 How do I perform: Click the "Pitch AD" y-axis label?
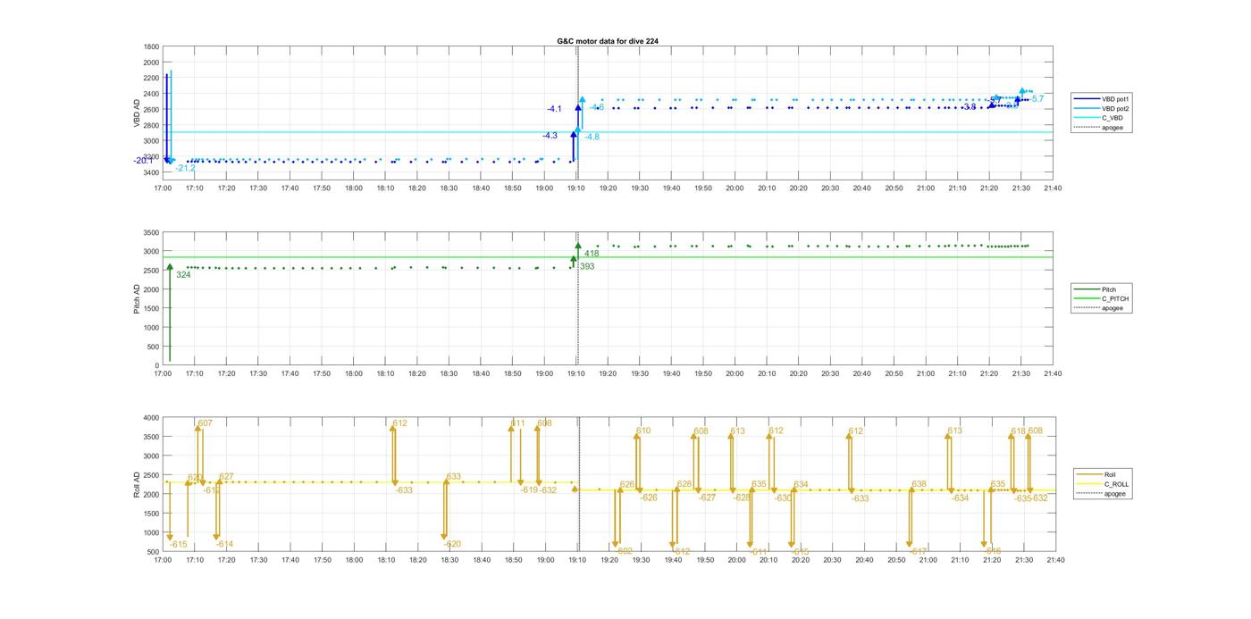click(x=138, y=298)
